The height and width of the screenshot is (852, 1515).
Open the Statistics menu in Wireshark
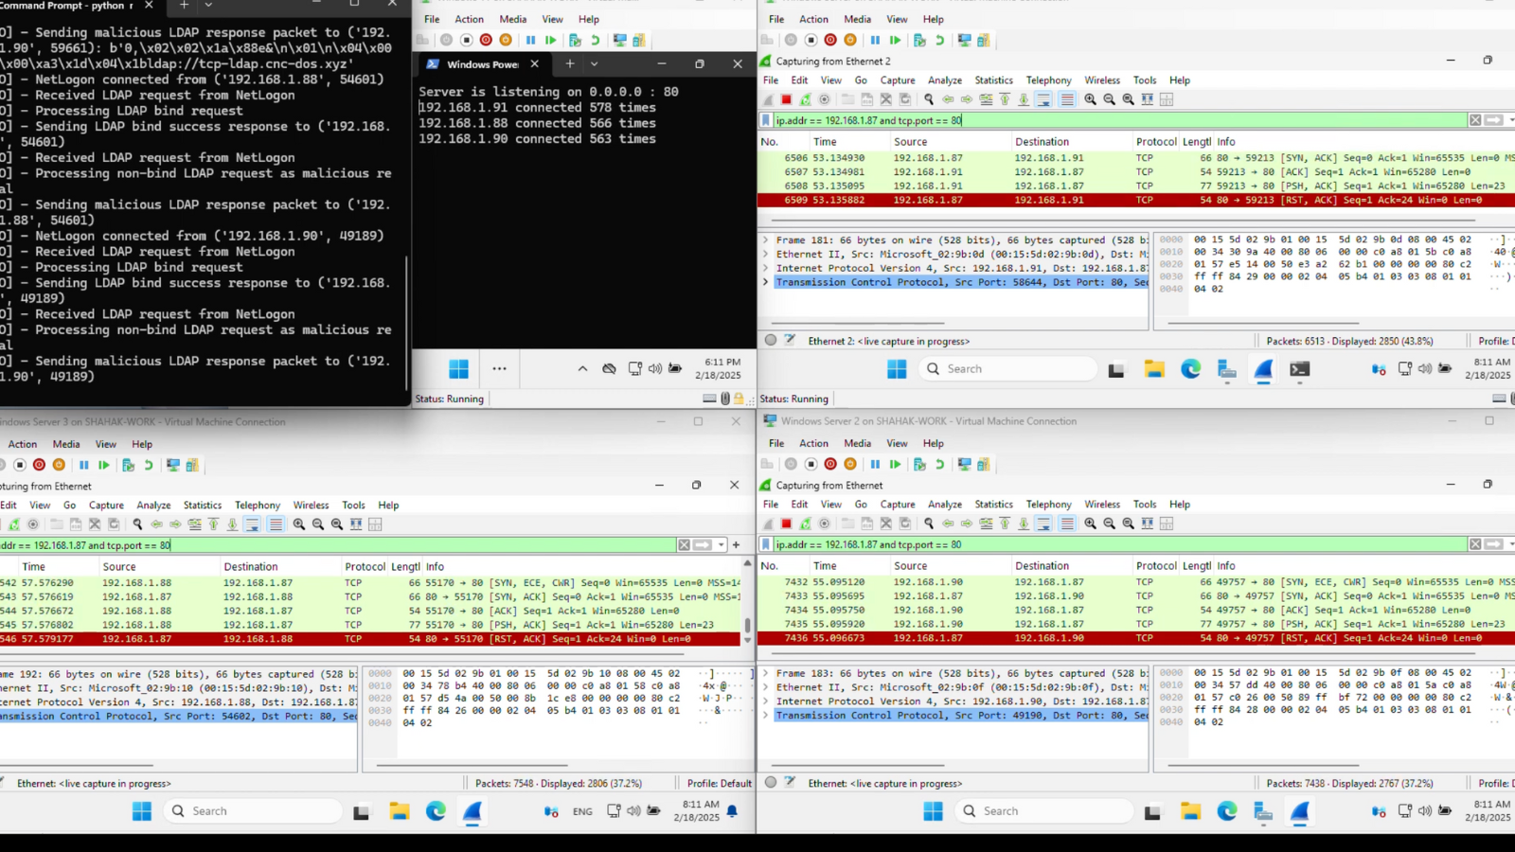(x=993, y=504)
